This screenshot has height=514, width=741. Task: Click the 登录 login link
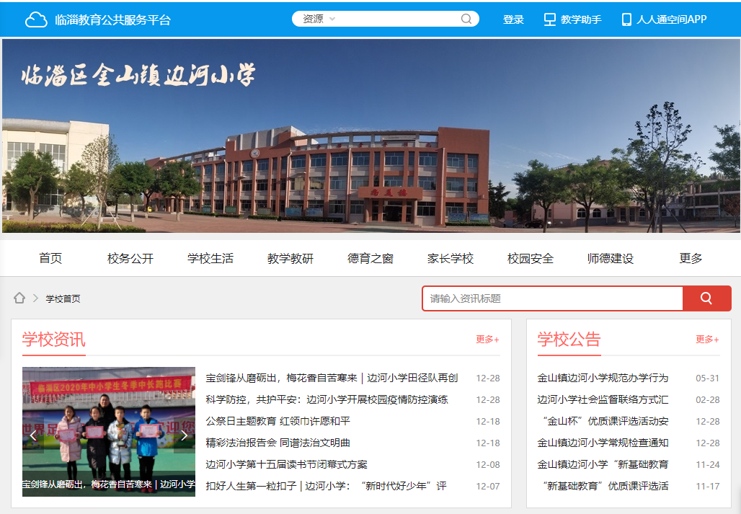pyautogui.click(x=513, y=19)
